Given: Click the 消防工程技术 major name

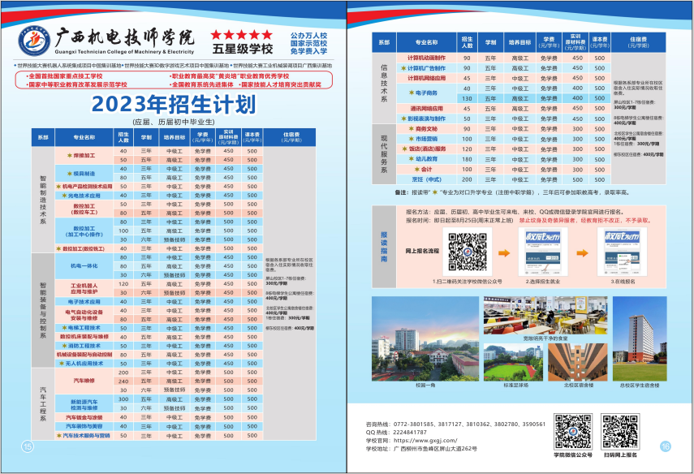Looking at the screenshot, I should 84,346.
